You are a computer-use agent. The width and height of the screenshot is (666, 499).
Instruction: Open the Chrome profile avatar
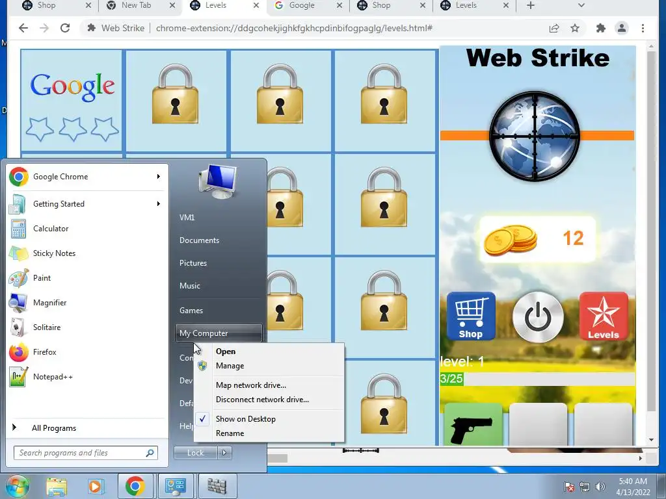pos(621,28)
